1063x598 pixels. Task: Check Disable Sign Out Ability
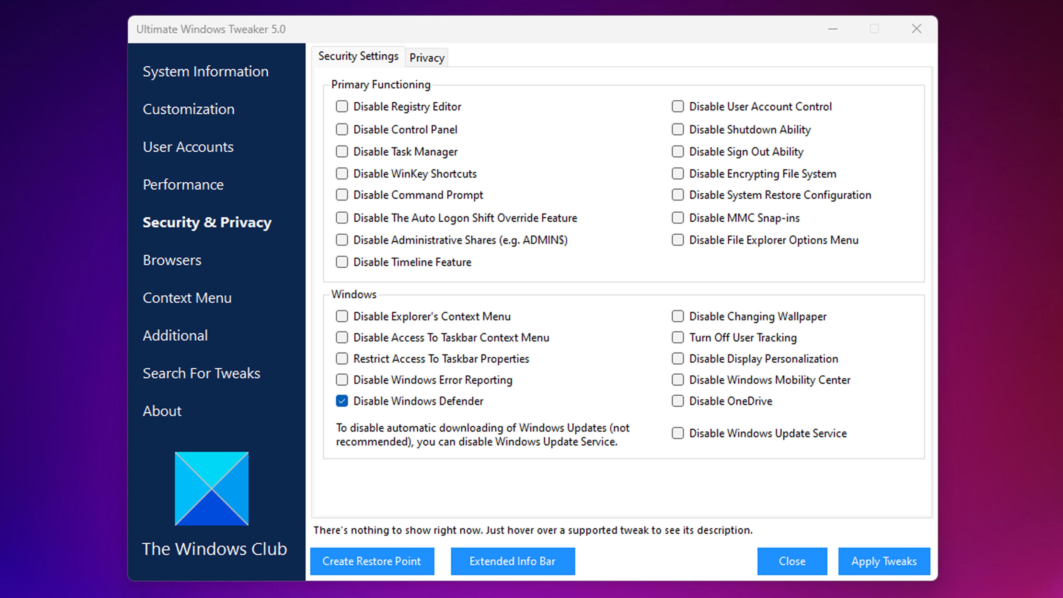[678, 151]
